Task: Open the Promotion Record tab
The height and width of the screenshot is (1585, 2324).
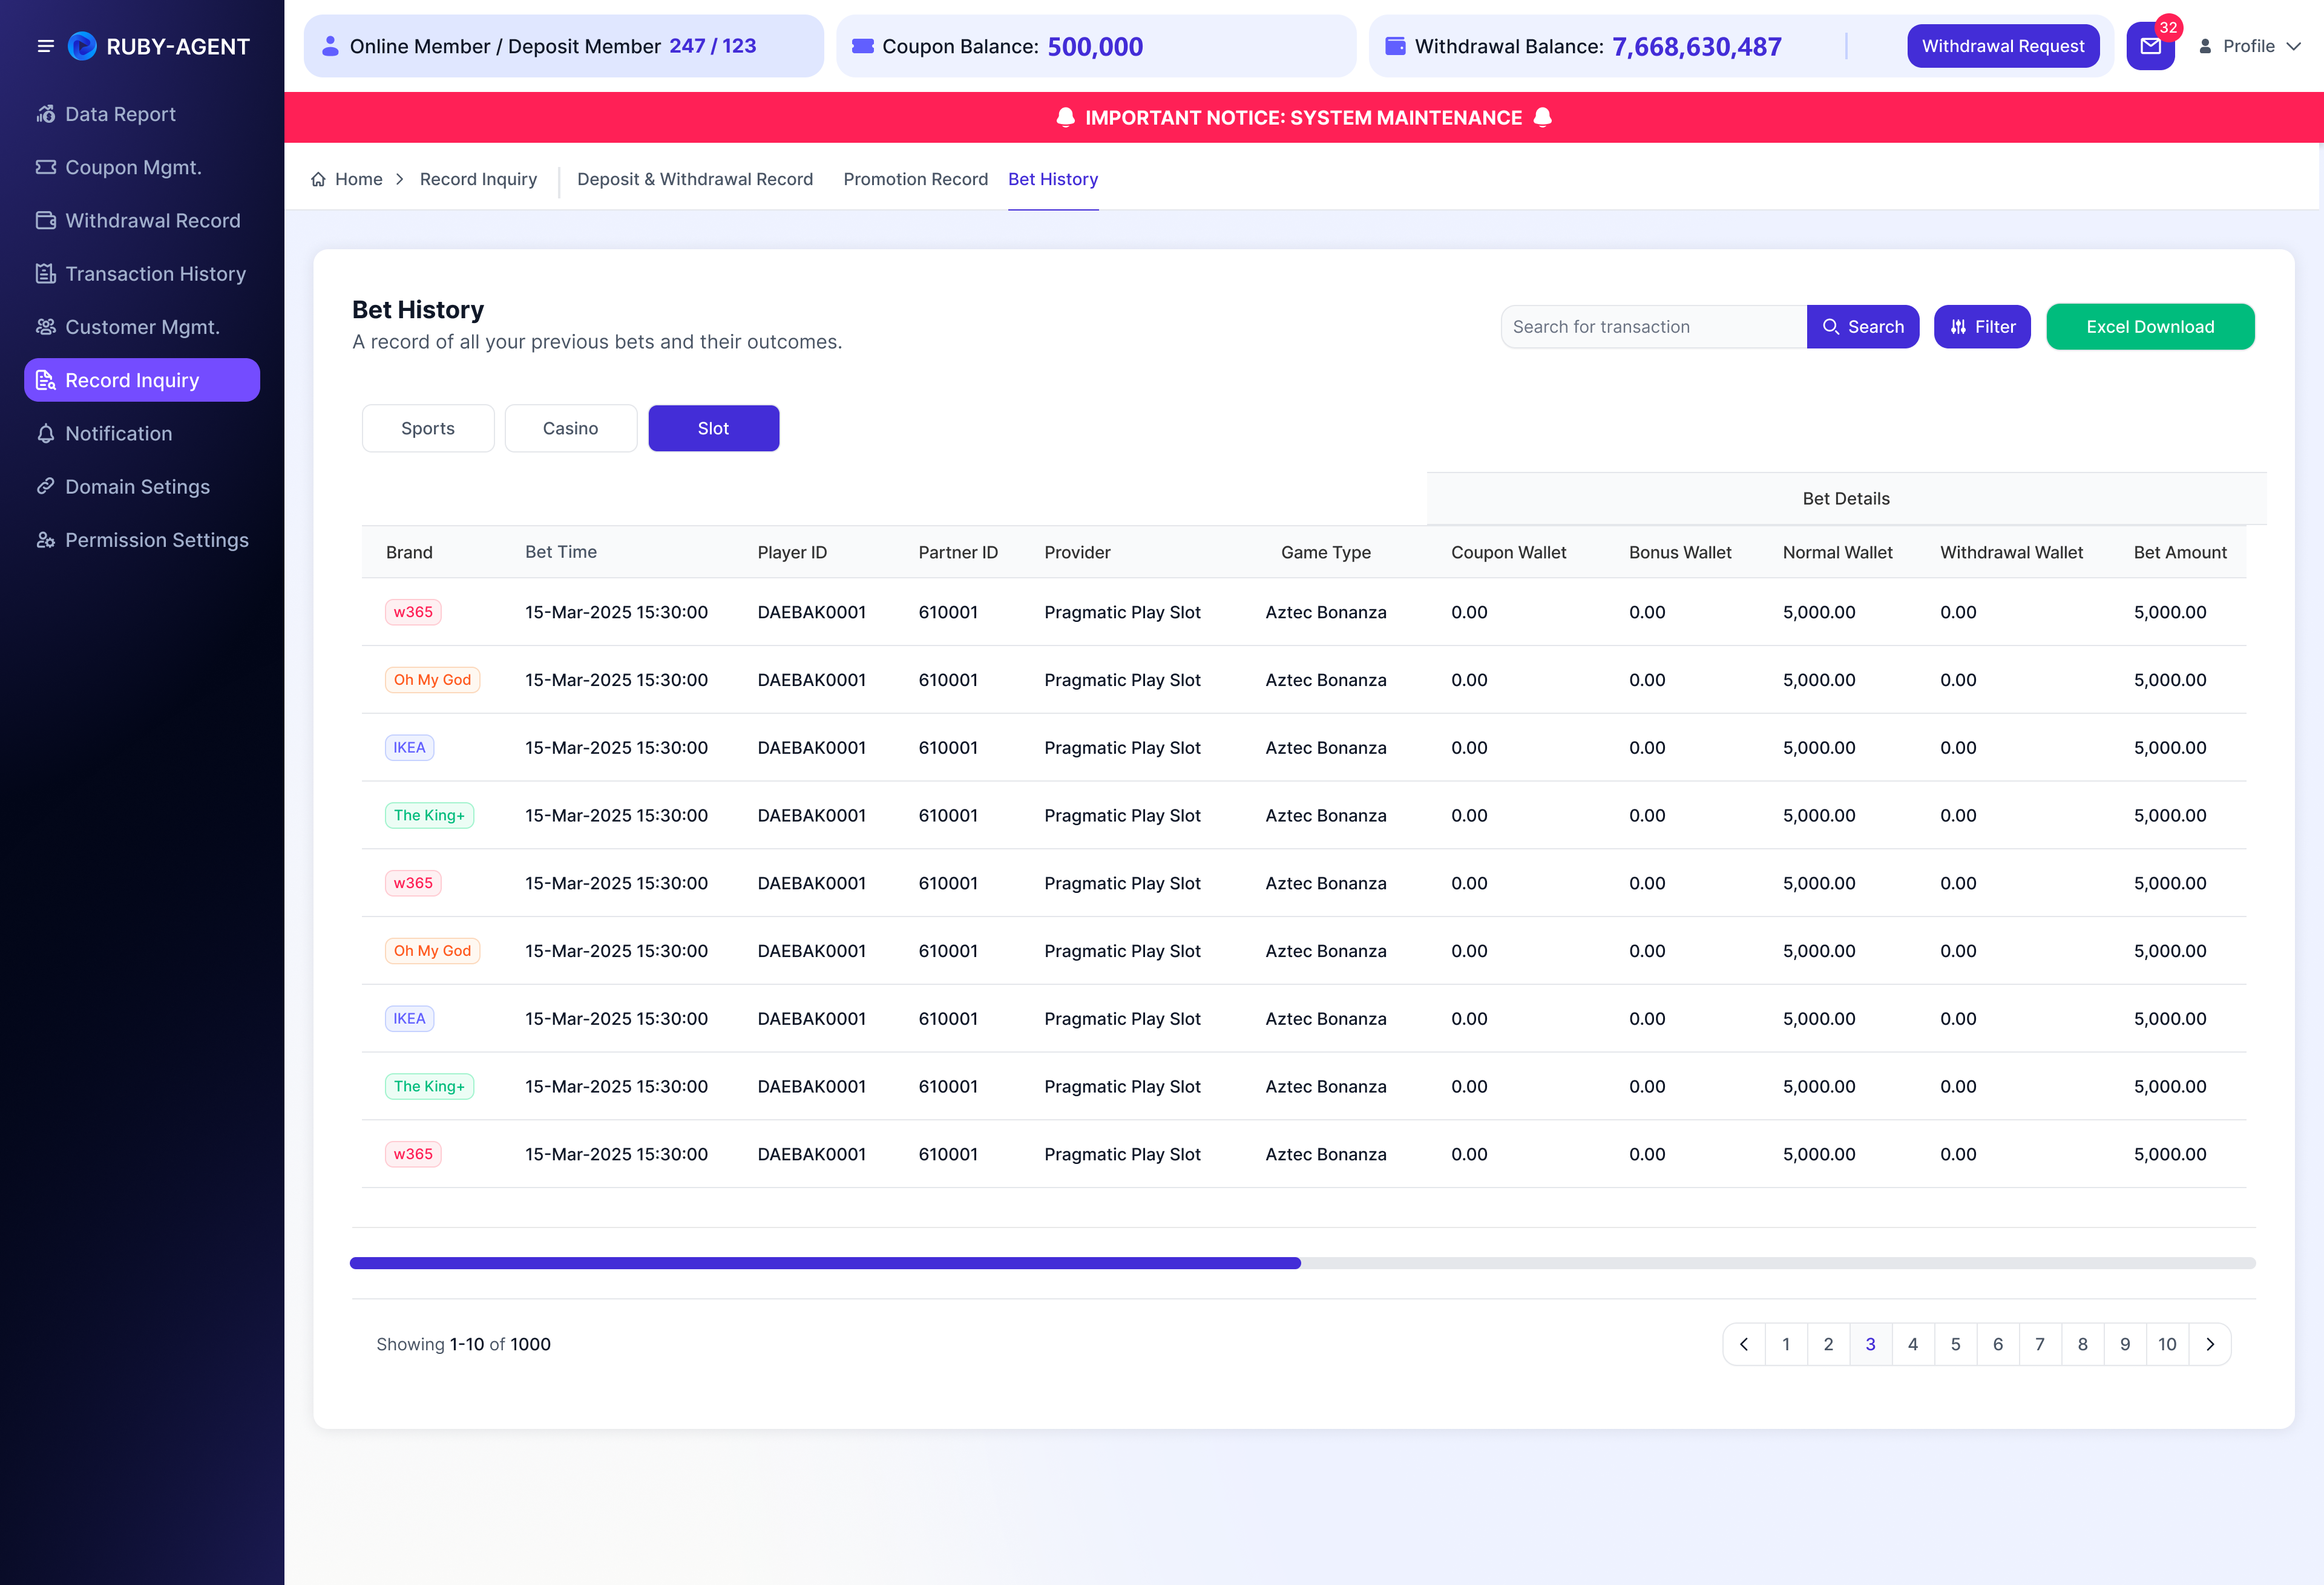Action: pyautogui.click(x=915, y=179)
